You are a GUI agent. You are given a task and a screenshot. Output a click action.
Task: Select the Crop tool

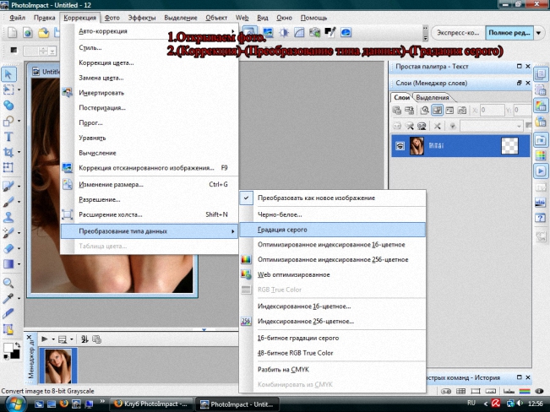pos(8,152)
